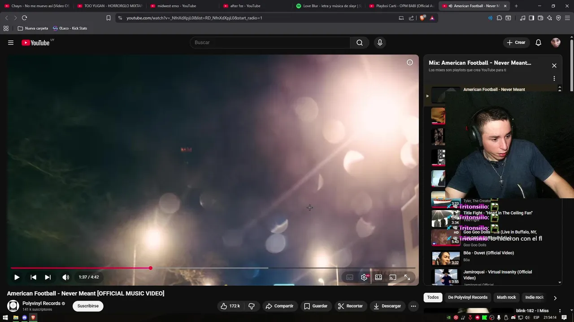Switch player to theater mode
Screen dimensions: 574x322
(378, 277)
